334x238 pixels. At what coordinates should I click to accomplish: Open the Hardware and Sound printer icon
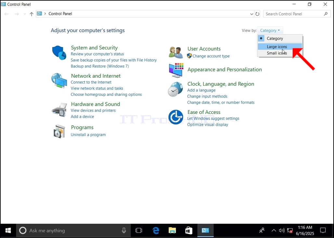point(59,110)
